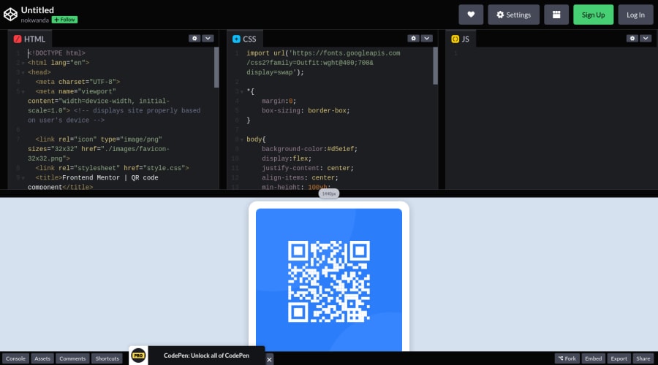
Task: Click the HTML editor scrollbar
Action: point(216,67)
